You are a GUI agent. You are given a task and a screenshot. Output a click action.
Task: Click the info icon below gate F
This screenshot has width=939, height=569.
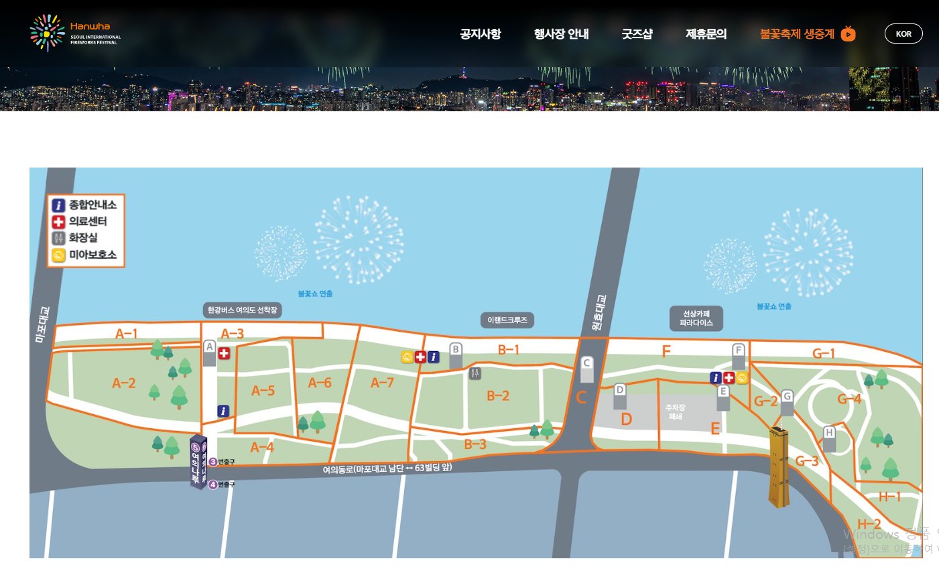click(716, 378)
